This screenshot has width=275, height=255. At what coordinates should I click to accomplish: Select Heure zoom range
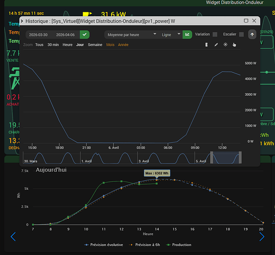coord(67,45)
